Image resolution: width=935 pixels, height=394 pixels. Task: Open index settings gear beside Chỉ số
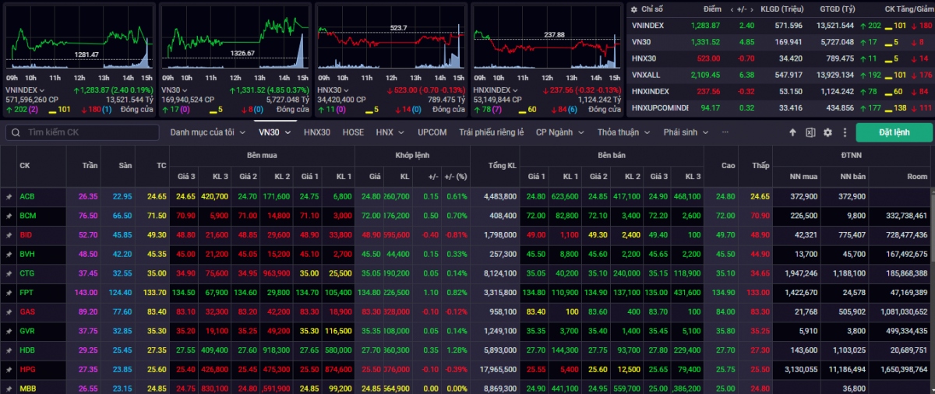[x=633, y=9]
